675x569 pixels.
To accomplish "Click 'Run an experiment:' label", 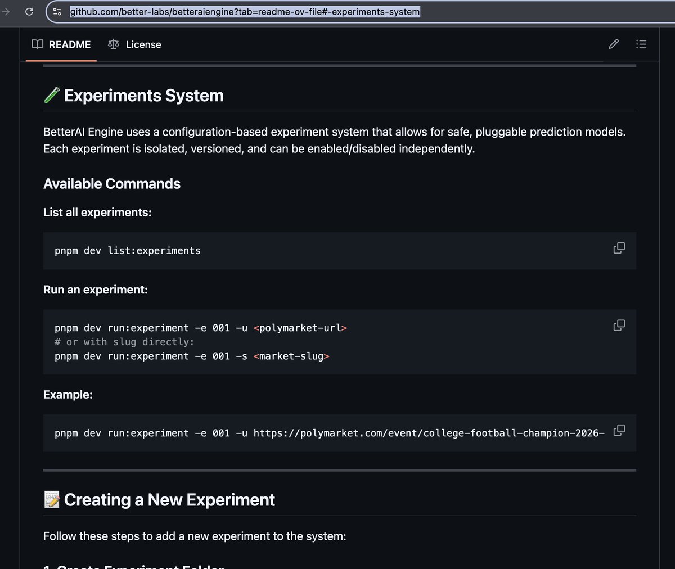I will [96, 290].
